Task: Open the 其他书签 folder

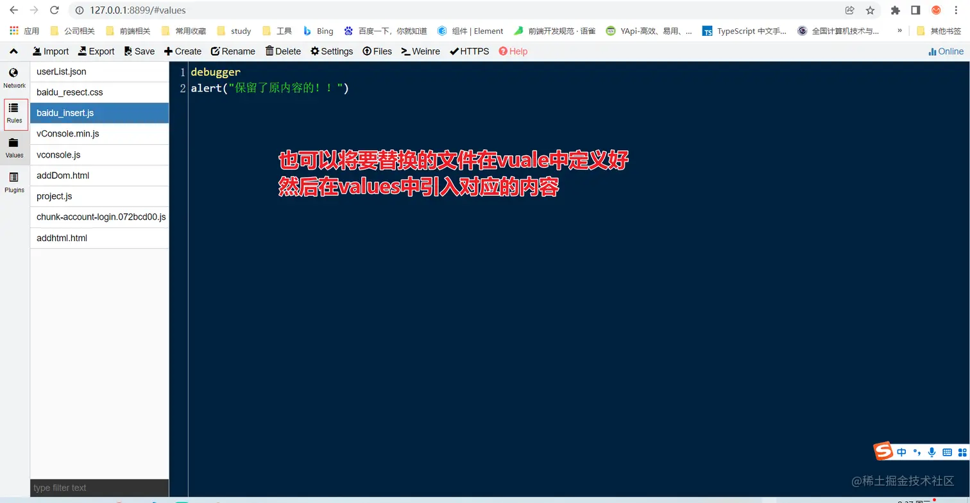Action: [939, 31]
